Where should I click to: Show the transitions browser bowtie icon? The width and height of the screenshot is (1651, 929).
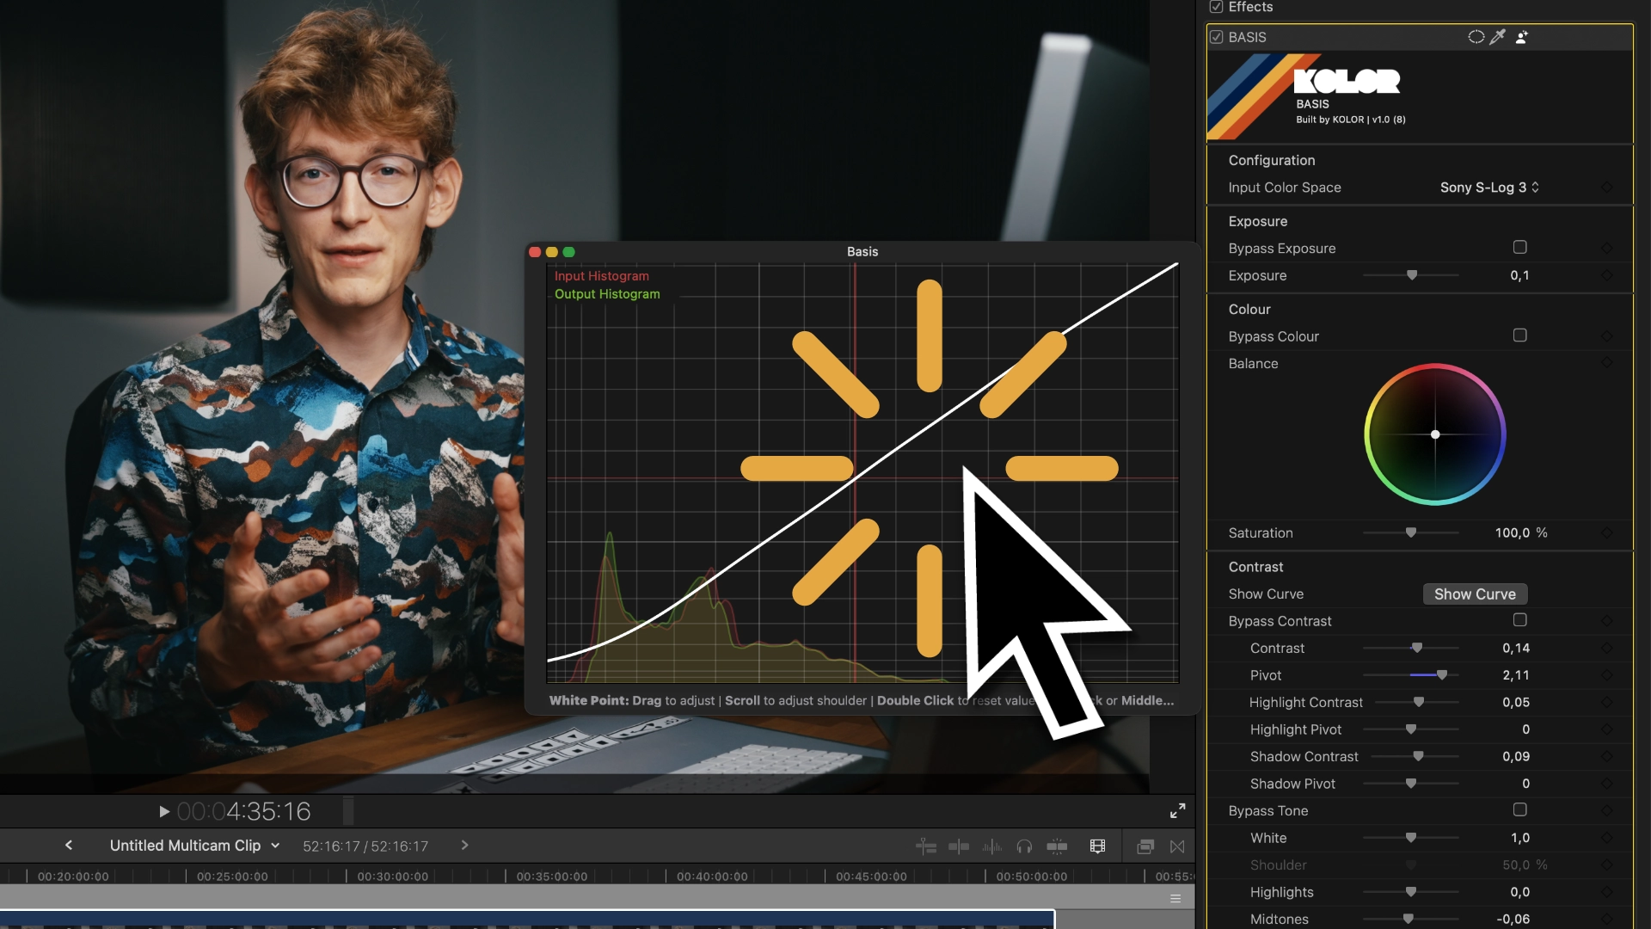[x=1177, y=846]
